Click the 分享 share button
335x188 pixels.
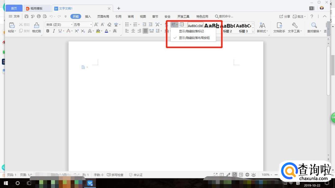[x=284, y=16]
